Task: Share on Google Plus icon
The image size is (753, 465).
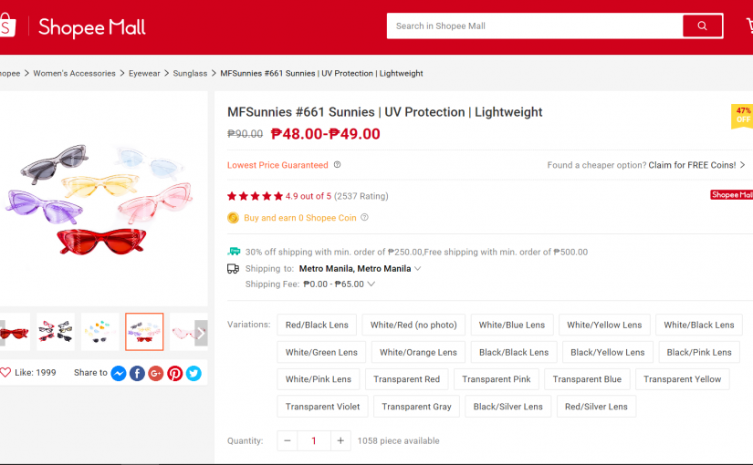Action: (156, 373)
